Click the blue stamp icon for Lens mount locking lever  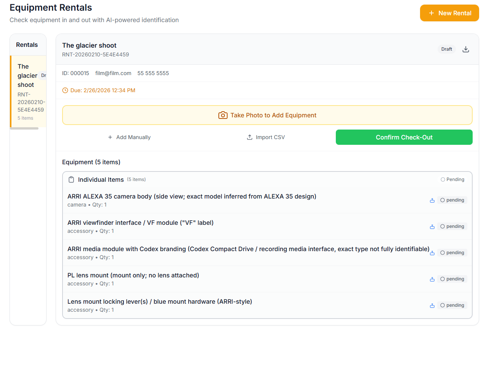[432, 306]
